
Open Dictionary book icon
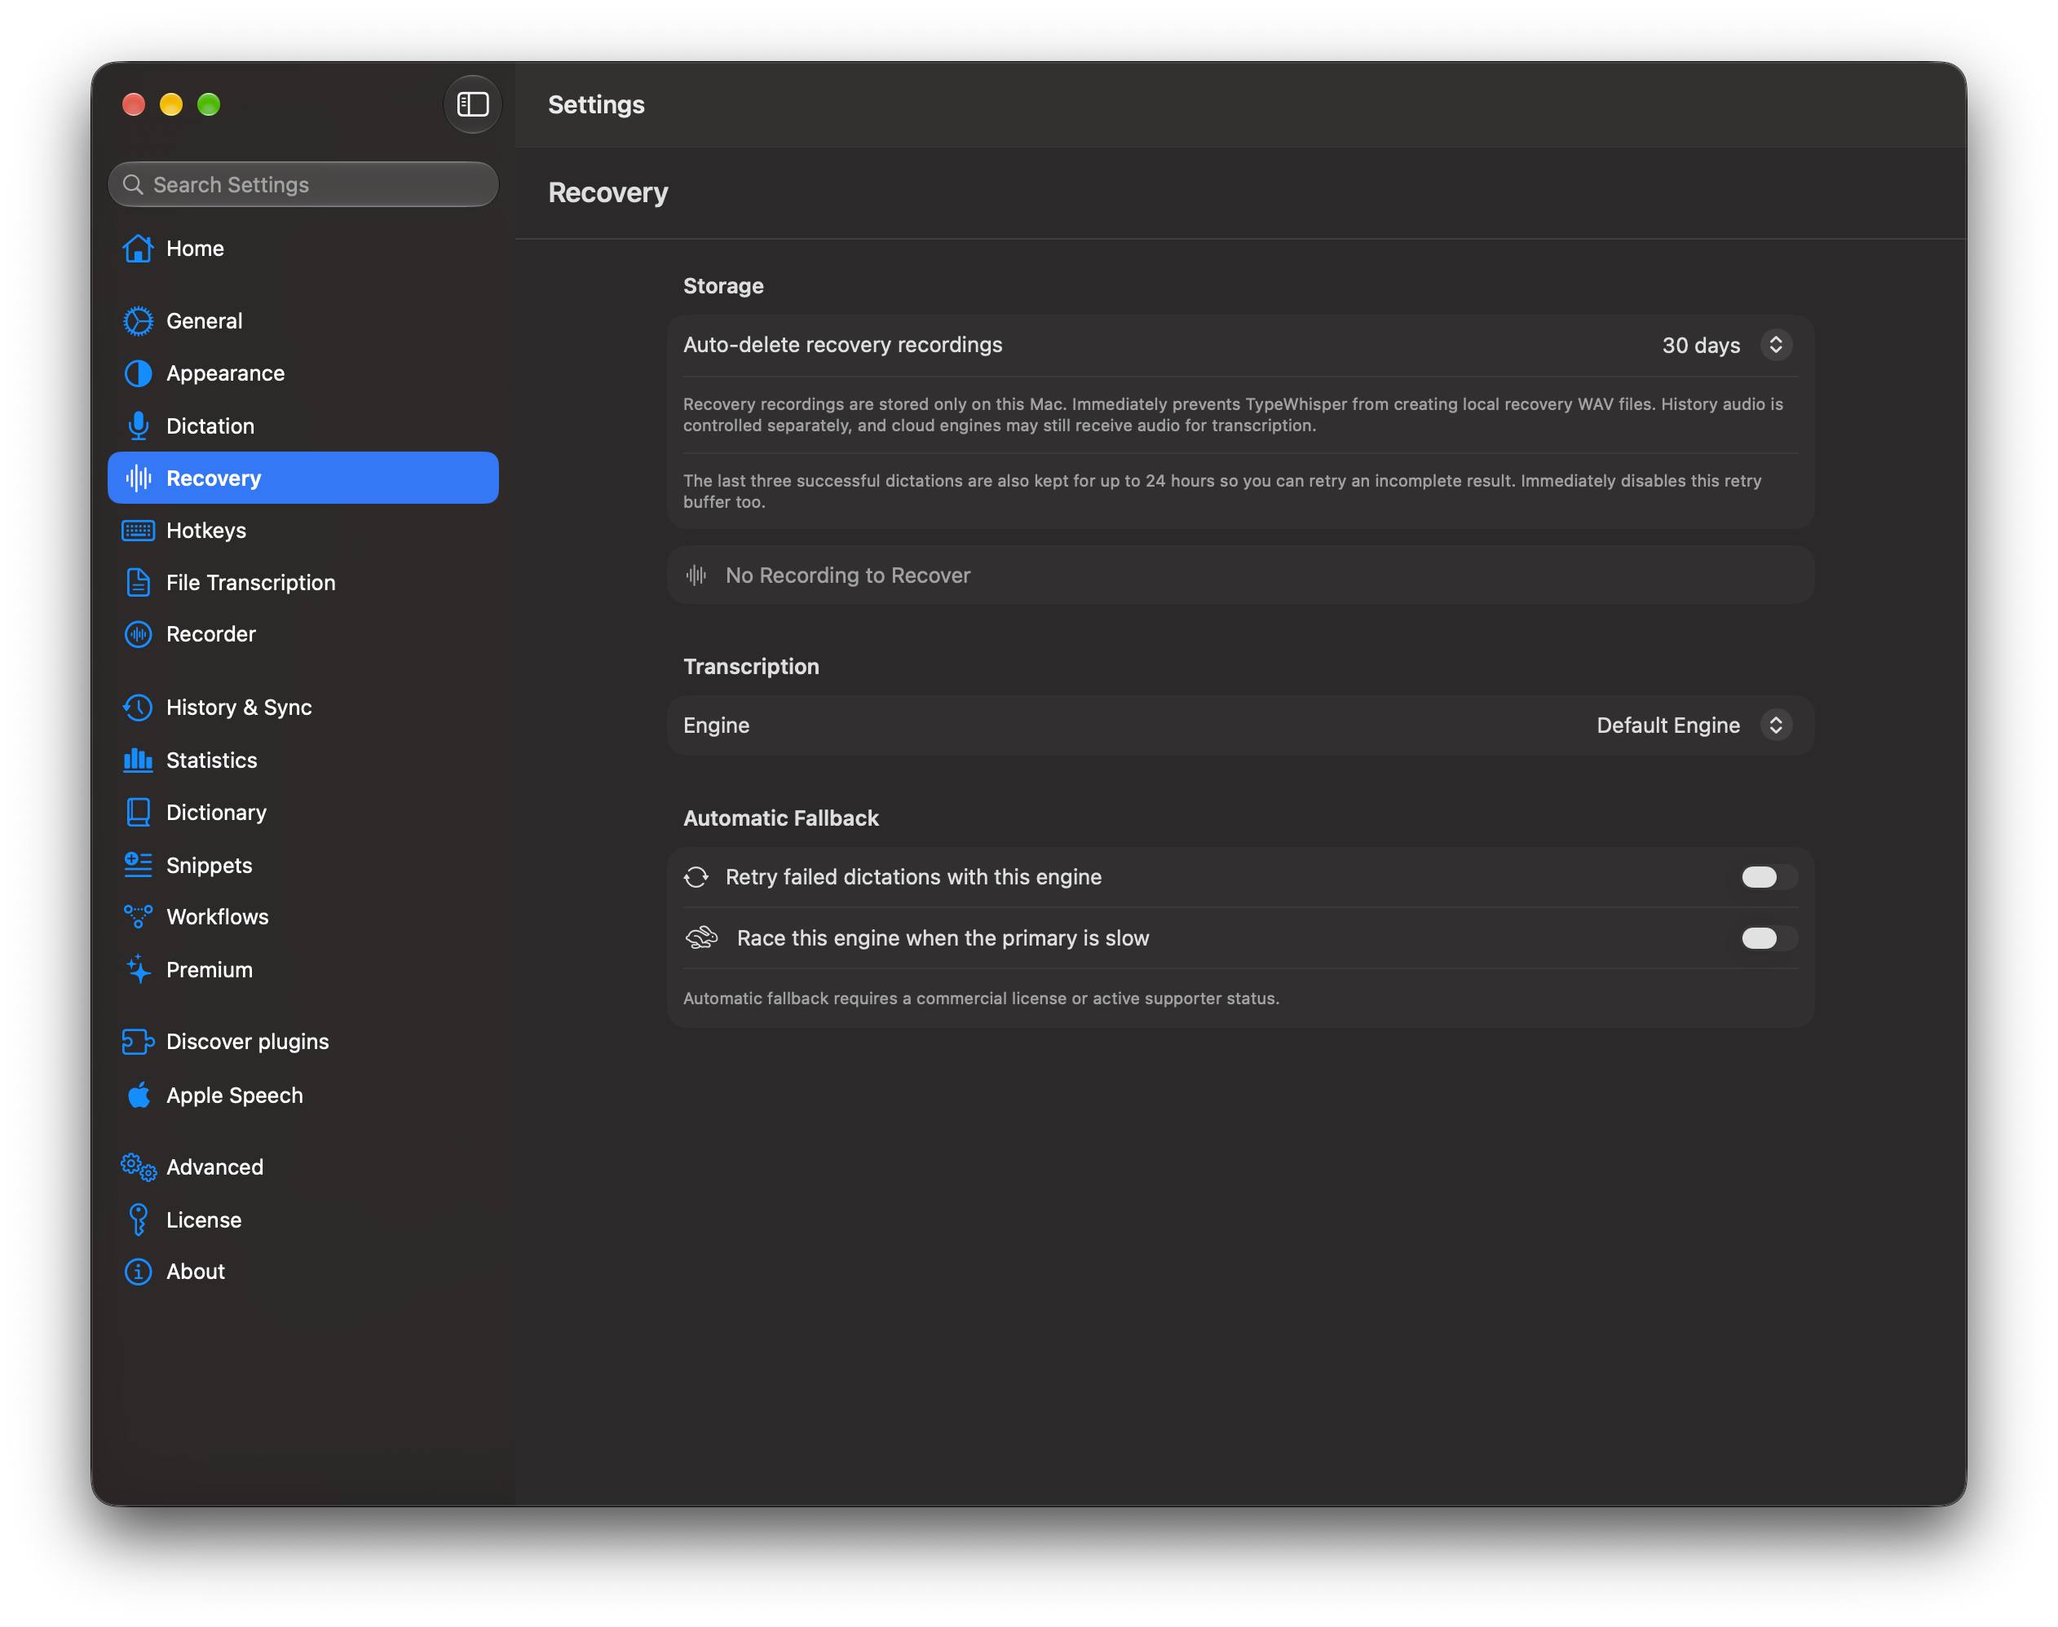tap(138, 813)
